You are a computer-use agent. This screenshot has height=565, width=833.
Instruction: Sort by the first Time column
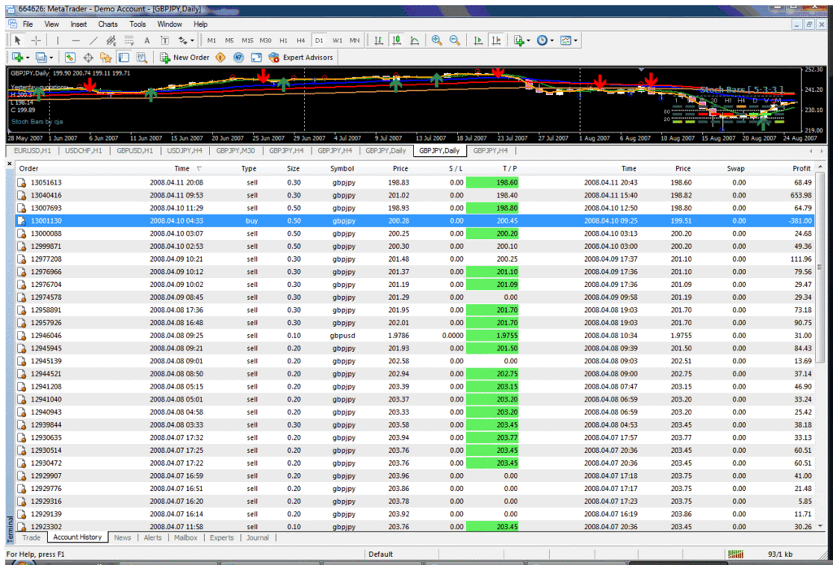(181, 168)
